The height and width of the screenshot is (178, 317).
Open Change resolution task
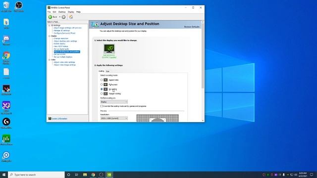click(61, 39)
